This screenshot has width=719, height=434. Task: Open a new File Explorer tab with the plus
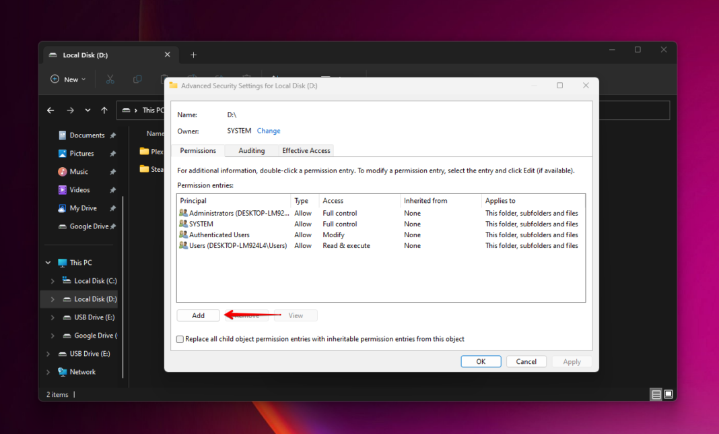click(194, 55)
